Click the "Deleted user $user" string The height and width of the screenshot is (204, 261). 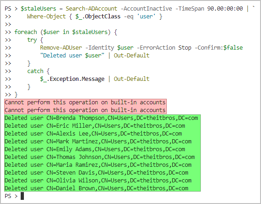click(x=72, y=56)
